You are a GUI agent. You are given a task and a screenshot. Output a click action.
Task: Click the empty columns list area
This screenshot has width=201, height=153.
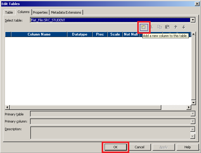(98, 71)
